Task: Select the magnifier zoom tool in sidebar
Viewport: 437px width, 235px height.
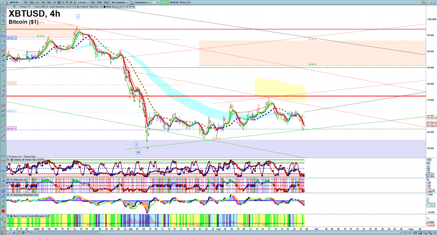Action: coord(3,16)
